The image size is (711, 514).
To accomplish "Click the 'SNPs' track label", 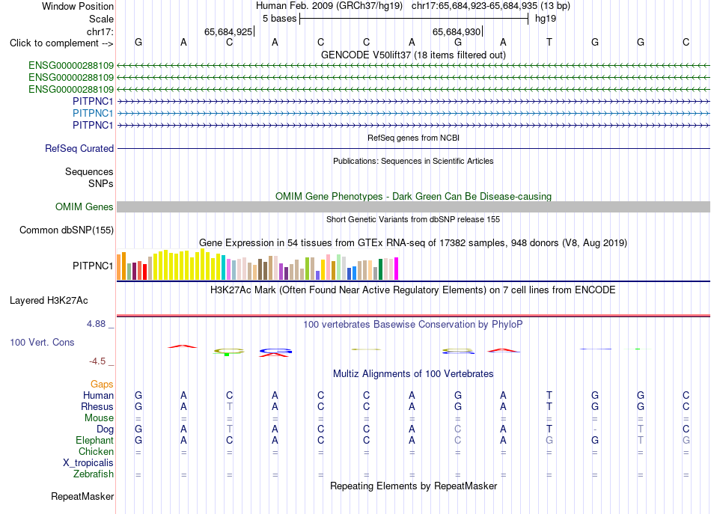I will 101,183.
